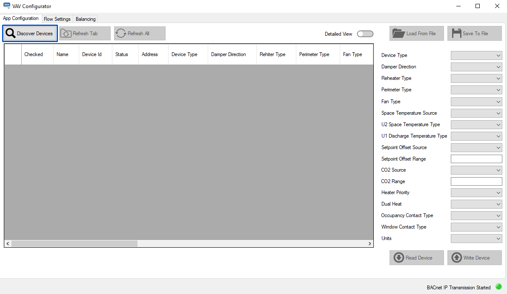Toggle the Detailed View switch

click(365, 34)
